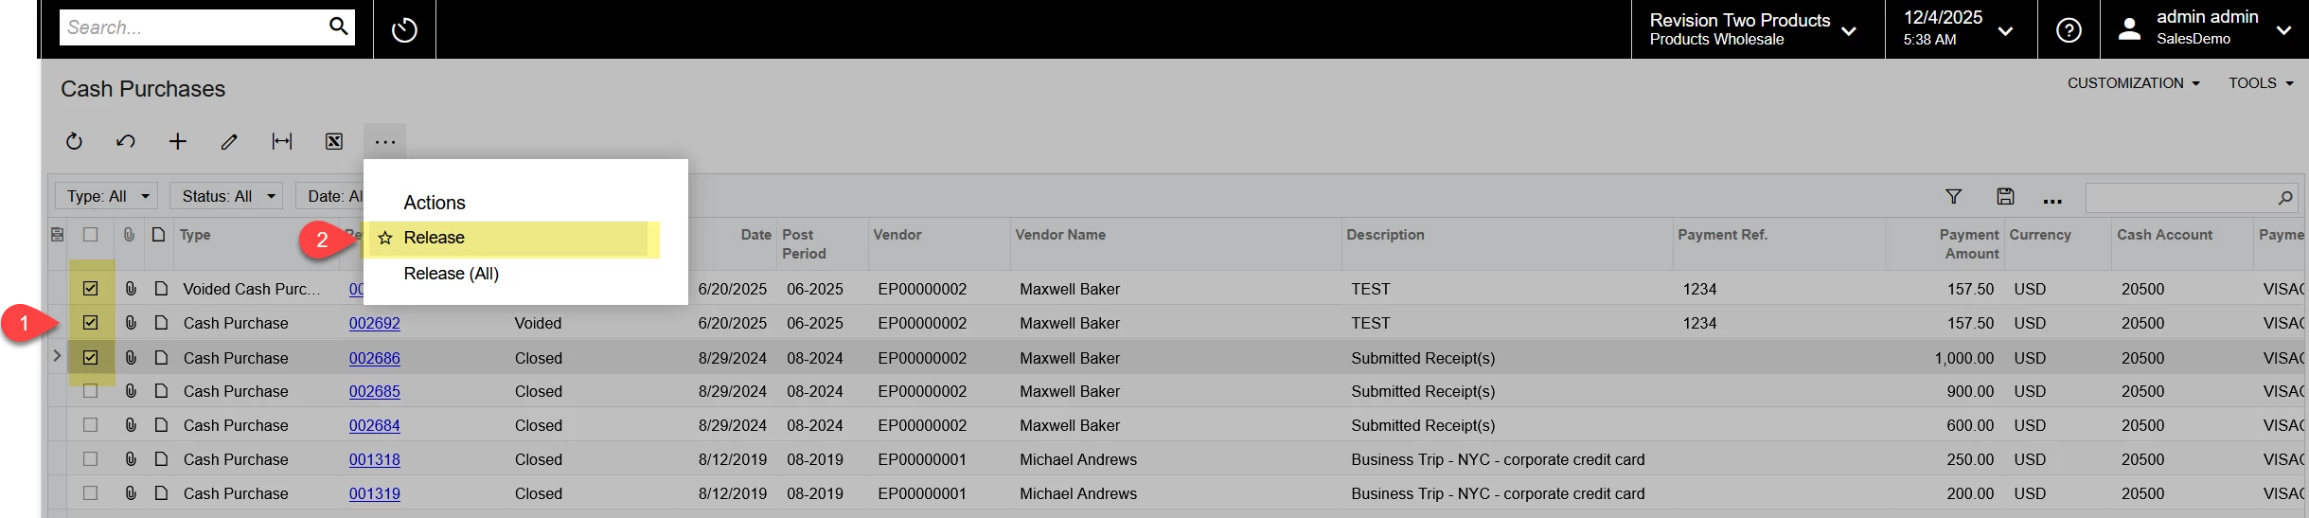Click the Undo toolbar icon
The width and height of the screenshot is (2309, 518).
click(x=126, y=141)
